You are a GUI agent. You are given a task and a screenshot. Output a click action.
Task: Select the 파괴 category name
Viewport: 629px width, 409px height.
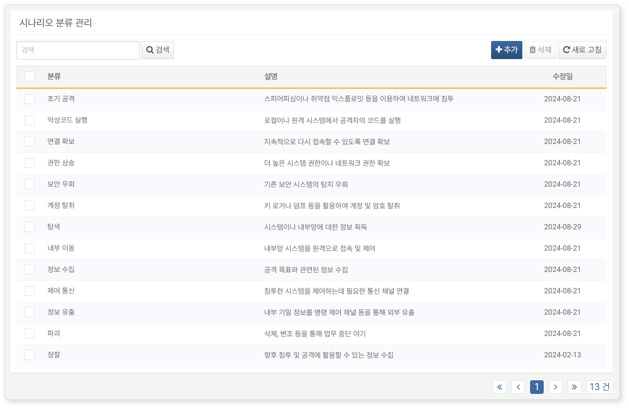tap(54, 334)
